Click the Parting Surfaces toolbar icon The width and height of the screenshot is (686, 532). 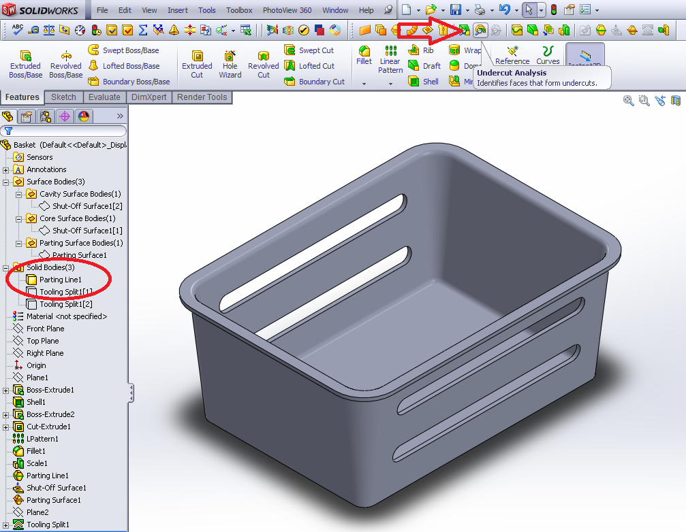tap(632, 30)
